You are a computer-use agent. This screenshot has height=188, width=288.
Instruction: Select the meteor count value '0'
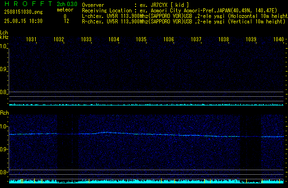coord(65,17)
